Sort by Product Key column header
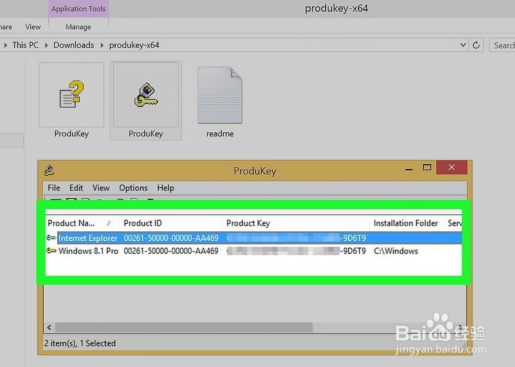Image resolution: width=515 pixels, height=367 pixels. pos(295,223)
